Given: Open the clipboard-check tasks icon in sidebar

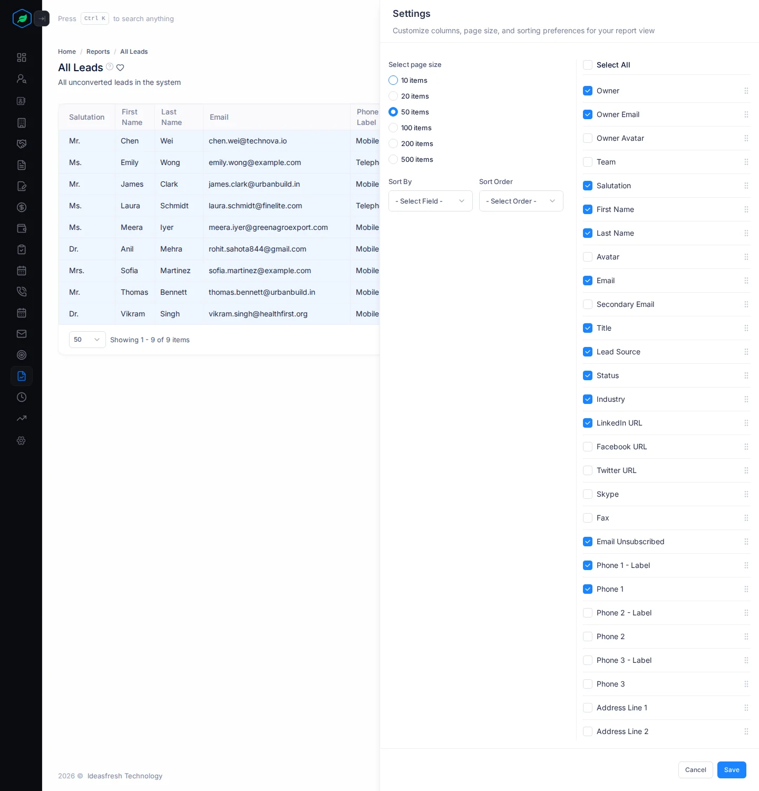Looking at the screenshot, I should point(22,249).
